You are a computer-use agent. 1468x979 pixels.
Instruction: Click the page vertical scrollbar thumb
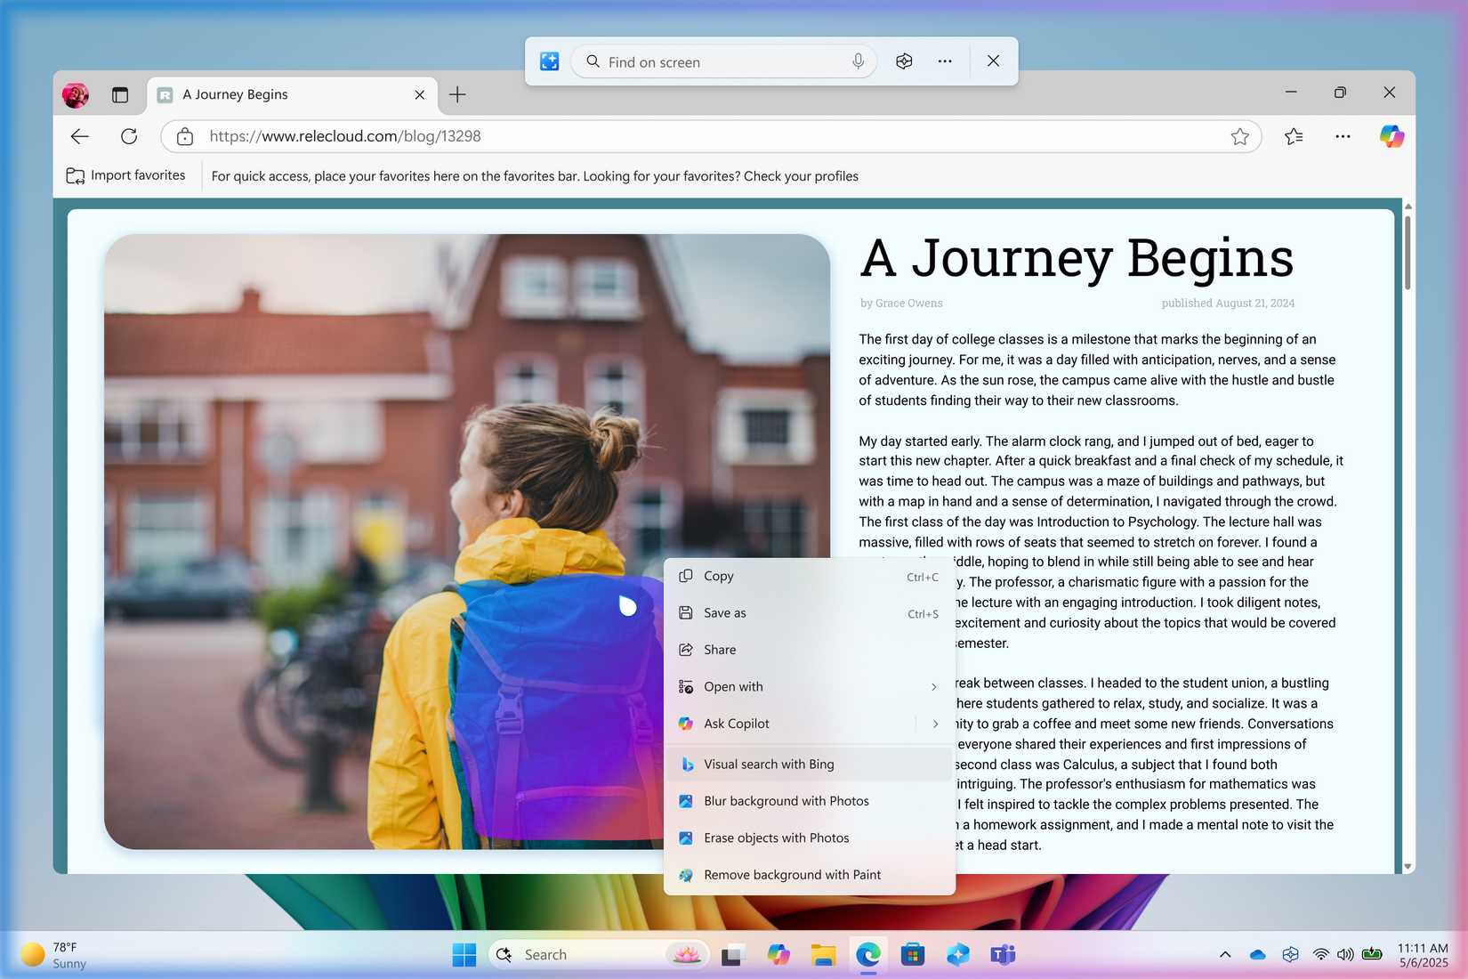click(x=1408, y=252)
